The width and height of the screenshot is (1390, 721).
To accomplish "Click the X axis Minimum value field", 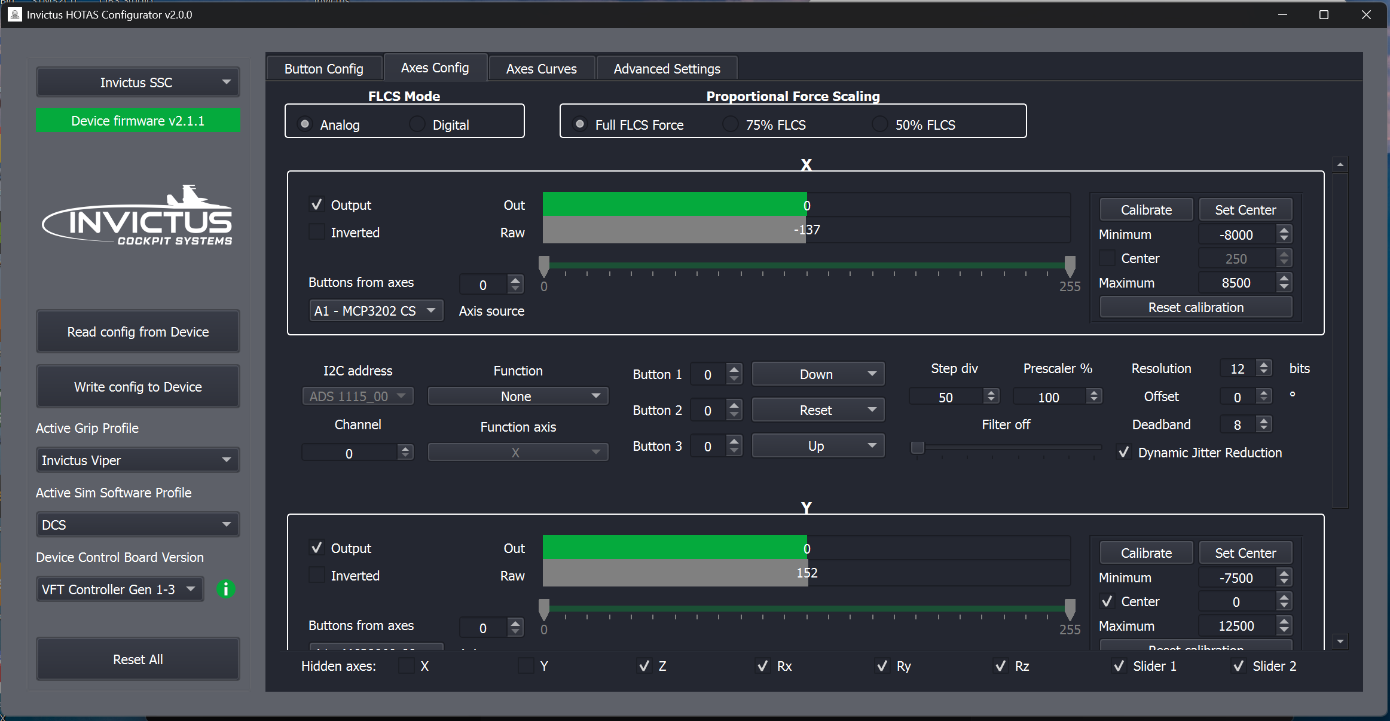I will (1236, 235).
